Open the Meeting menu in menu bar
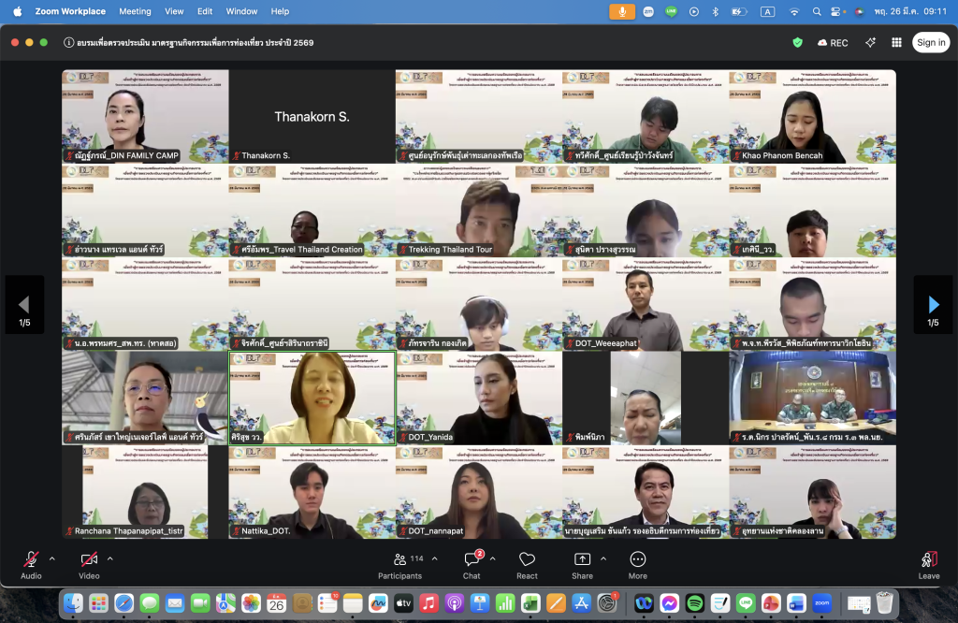 tap(135, 11)
